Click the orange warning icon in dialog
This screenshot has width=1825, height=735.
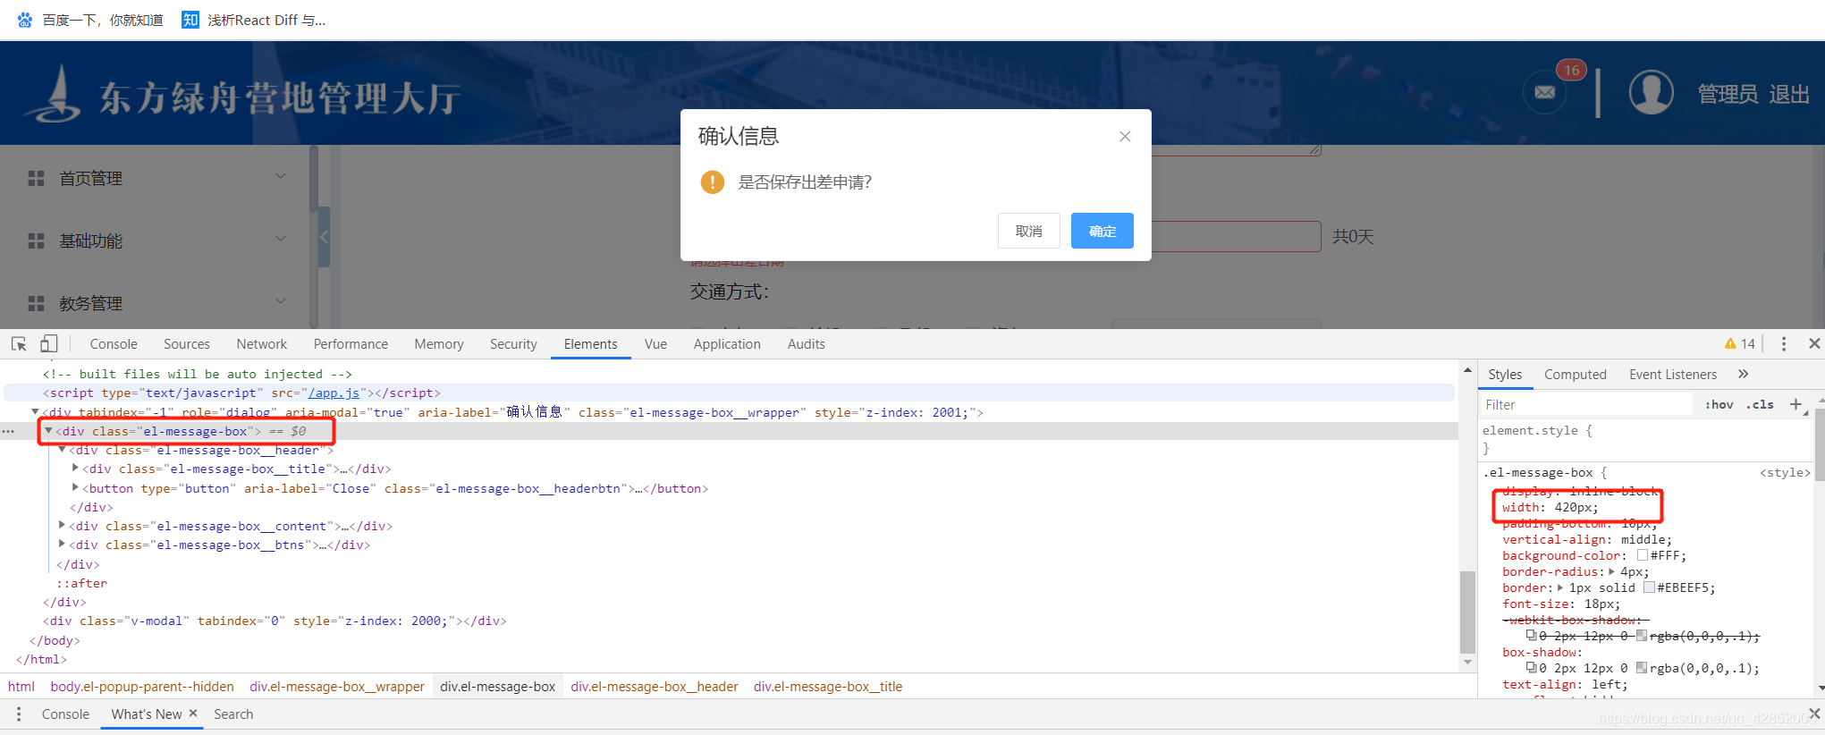coord(712,182)
